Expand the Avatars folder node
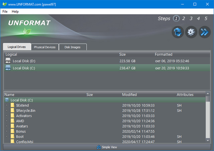 [x=7, y=126]
